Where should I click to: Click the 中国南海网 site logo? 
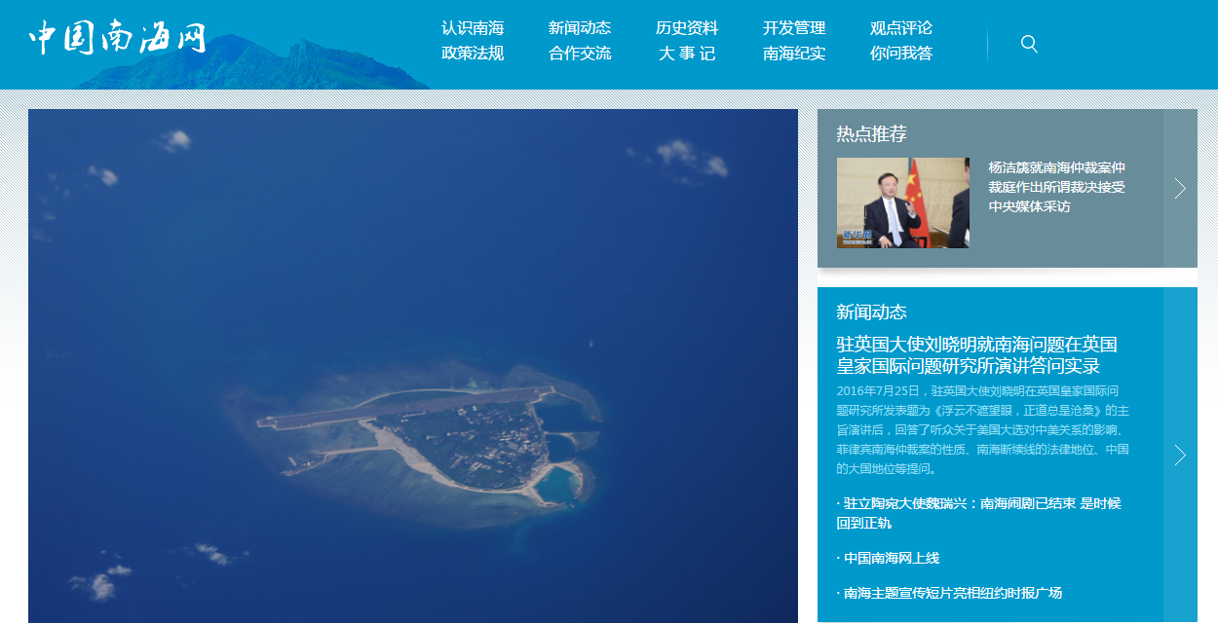tap(117, 39)
